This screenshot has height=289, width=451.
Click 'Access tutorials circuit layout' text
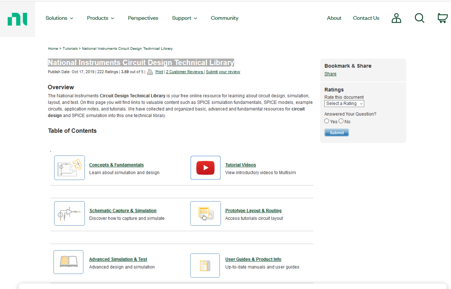click(x=254, y=218)
